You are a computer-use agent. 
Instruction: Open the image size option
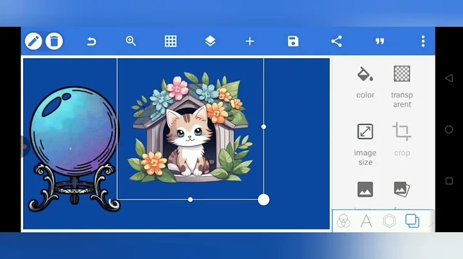365,131
